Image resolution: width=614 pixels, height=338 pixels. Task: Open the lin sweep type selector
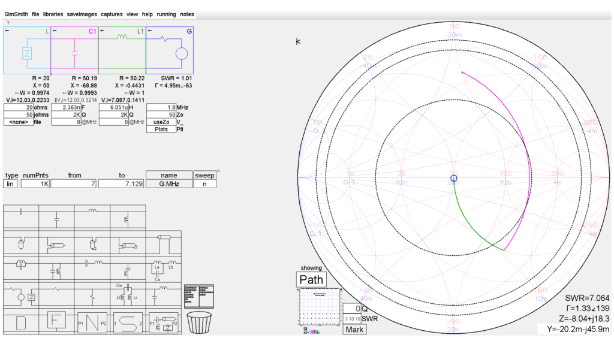coord(10,184)
